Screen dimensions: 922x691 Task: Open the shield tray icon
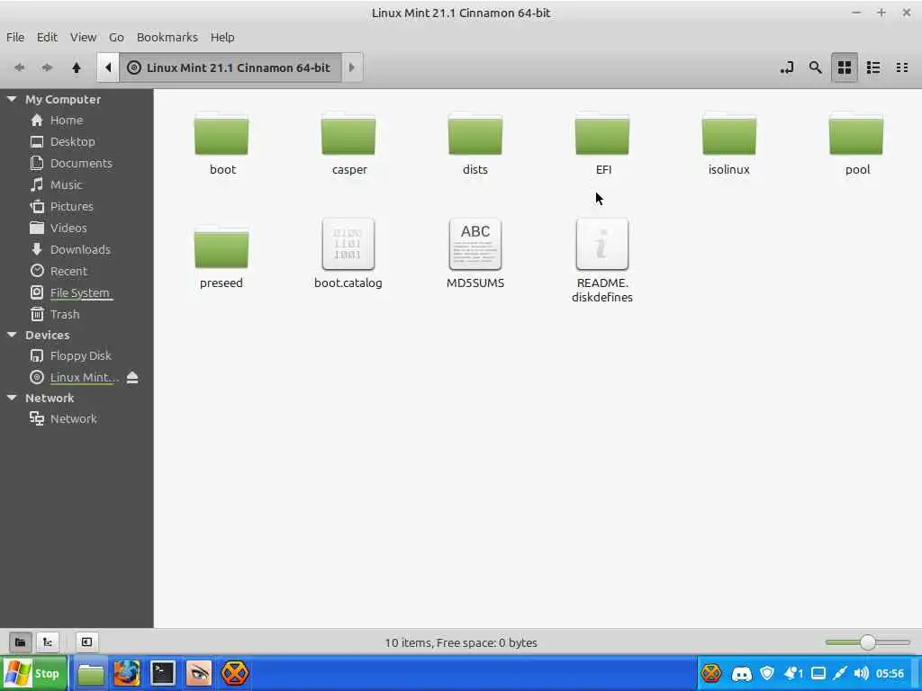pyautogui.click(x=767, y=673)
